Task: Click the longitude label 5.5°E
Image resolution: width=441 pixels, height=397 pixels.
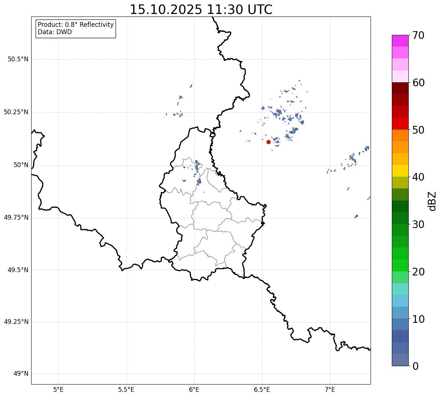Action: [x=126, y=390]
